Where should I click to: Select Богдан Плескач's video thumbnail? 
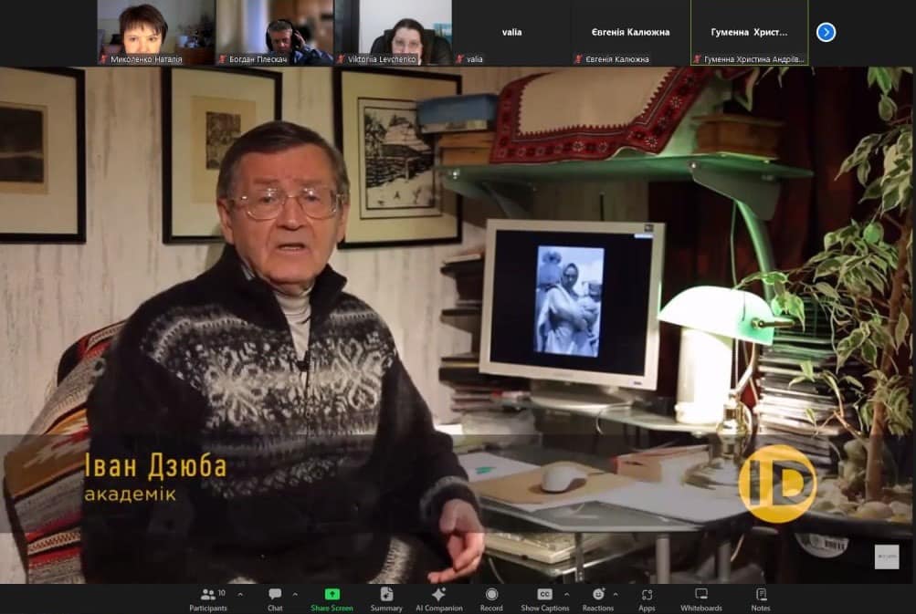(274, 32)
